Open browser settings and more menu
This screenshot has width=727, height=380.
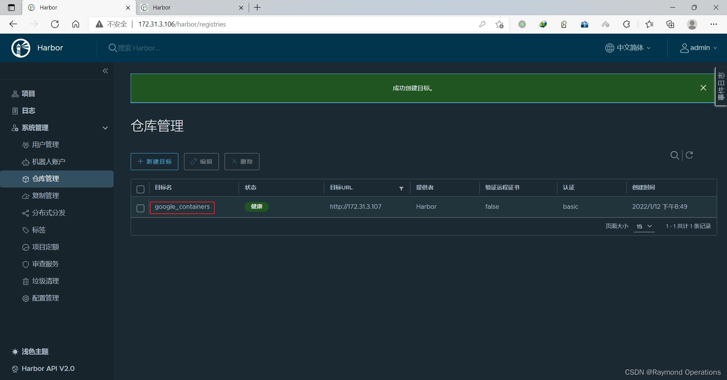point(714,24)
